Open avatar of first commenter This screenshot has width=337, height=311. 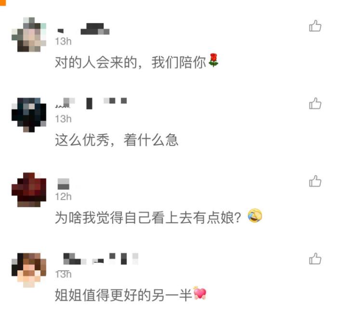point(29,34)
